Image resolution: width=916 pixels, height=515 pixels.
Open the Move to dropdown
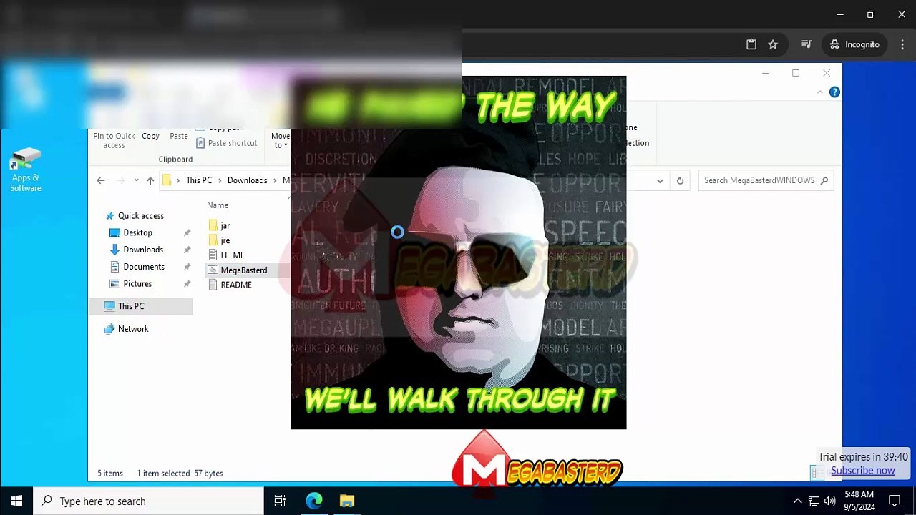(x=281, y=140)
